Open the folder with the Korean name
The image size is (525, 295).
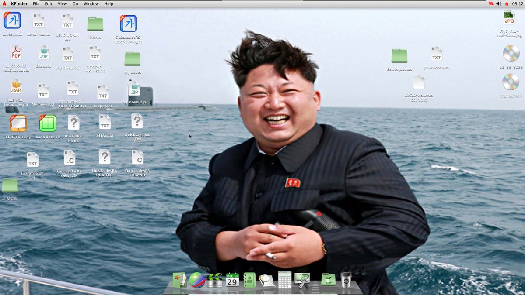tap(10, 185)
